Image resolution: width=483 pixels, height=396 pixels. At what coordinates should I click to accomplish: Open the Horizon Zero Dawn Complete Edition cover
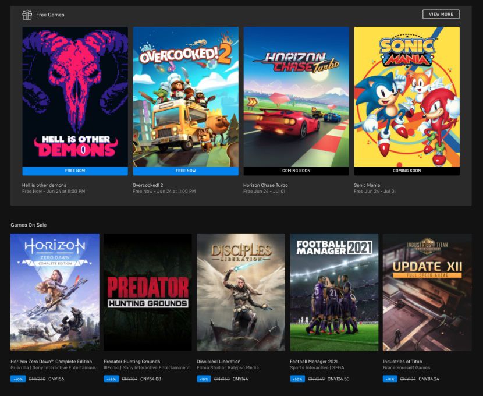pos(55,292)
